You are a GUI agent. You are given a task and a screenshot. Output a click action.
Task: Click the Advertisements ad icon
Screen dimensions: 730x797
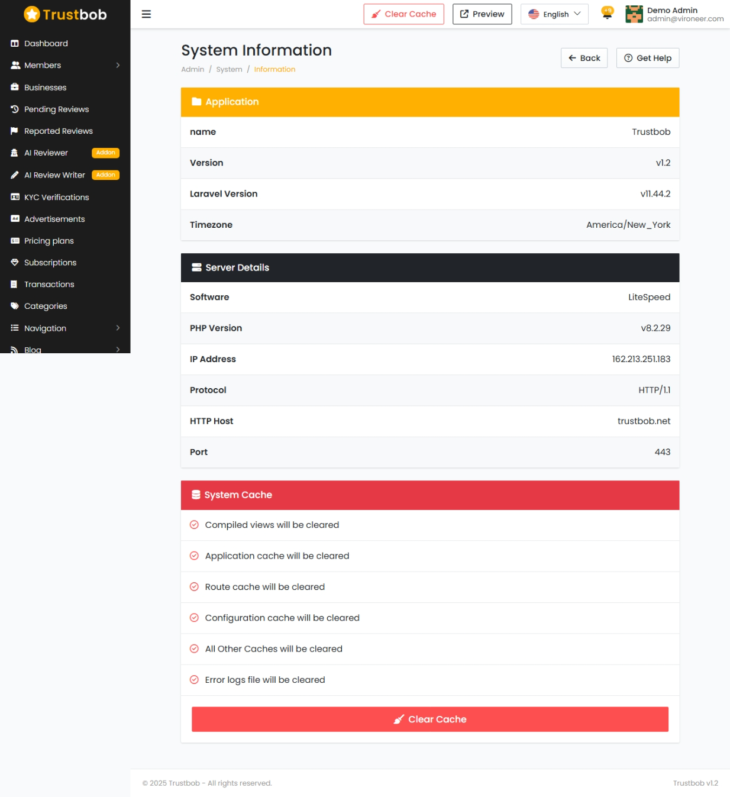15,219
